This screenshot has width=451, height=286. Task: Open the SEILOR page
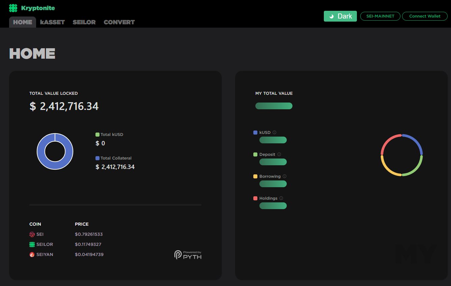click(84, 22)
